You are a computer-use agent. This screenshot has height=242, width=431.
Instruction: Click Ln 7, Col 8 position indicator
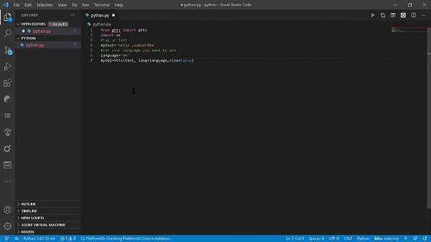click(x=295, y=239)
